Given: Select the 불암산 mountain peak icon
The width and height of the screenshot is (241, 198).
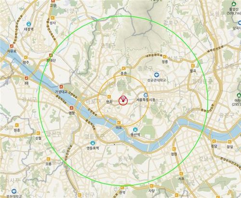Looking at the screenshot, I should [234, 4].
